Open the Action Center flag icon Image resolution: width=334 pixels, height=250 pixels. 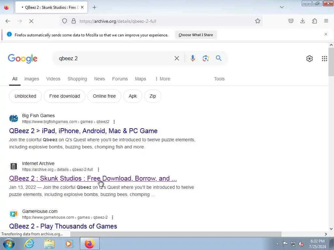click(x=285, y=243)
